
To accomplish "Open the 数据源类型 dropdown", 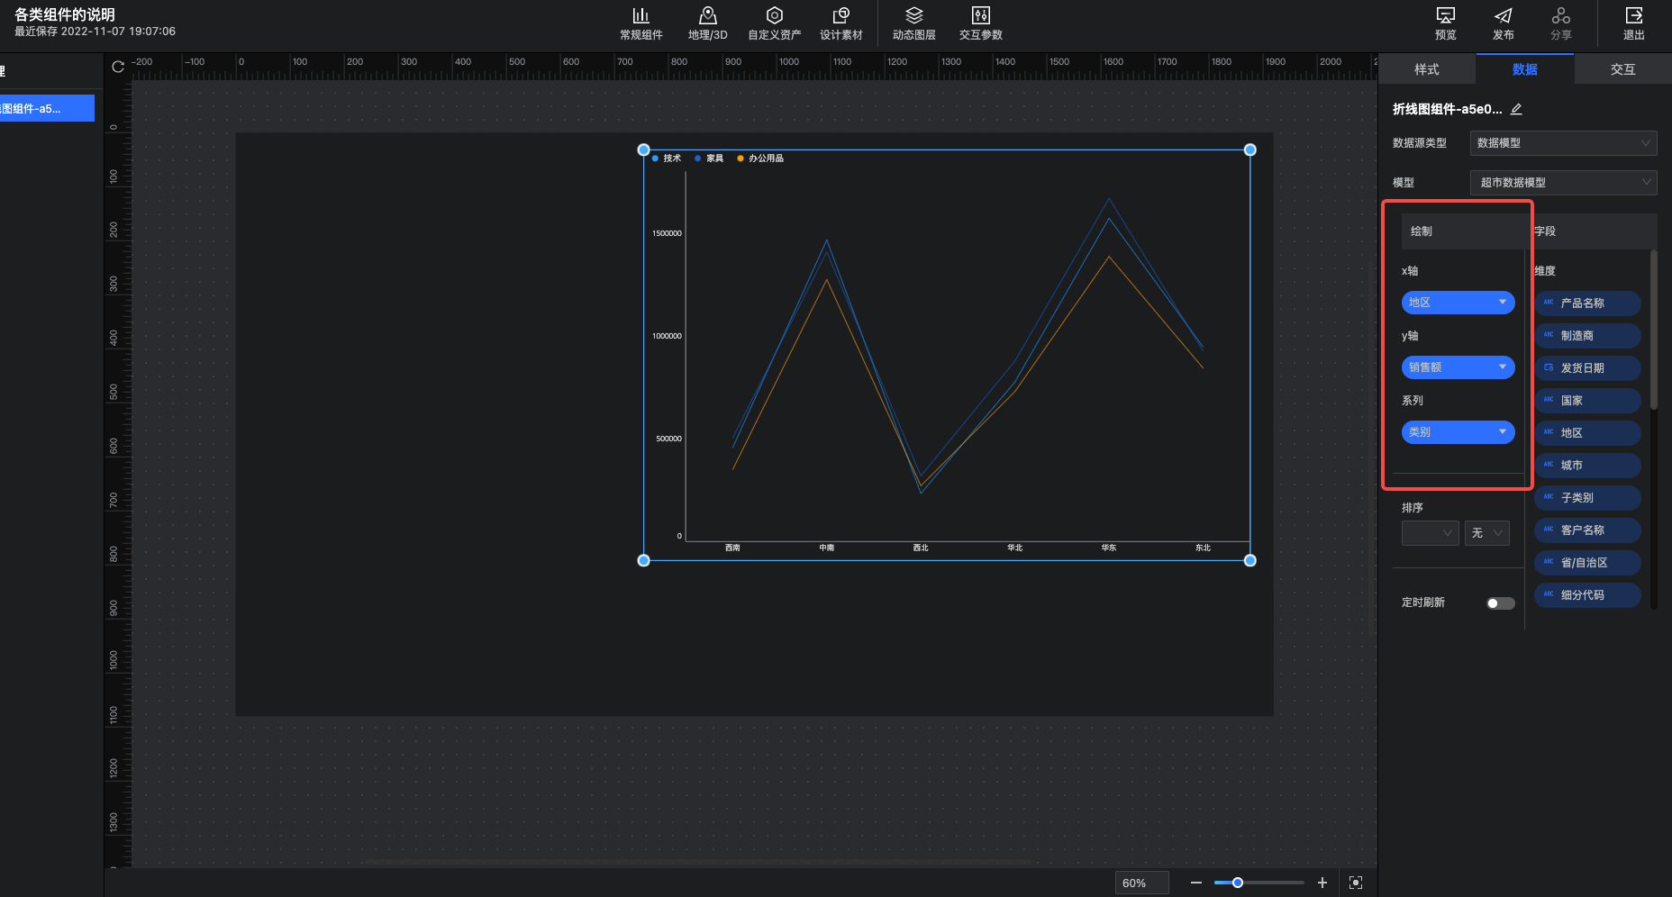I will click(x=1563, y=143).
